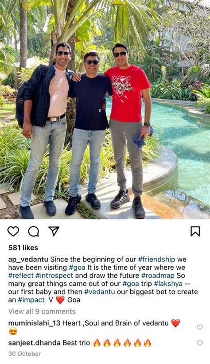
Task: Open comments via speech bubble icon
Action: tap(34, 231)
